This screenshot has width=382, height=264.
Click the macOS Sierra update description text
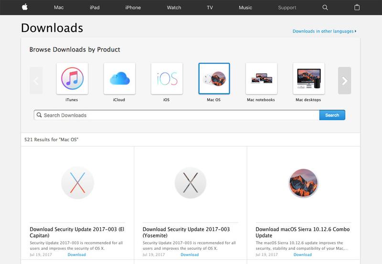point(302,245)
